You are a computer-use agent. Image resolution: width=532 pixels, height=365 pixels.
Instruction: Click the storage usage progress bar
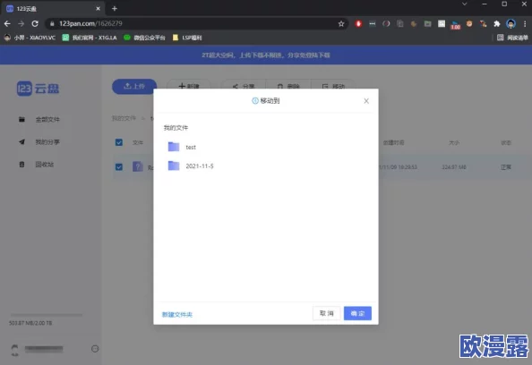47,315
